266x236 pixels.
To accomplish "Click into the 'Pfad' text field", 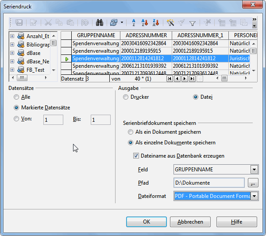I will [x=209, y=183].
